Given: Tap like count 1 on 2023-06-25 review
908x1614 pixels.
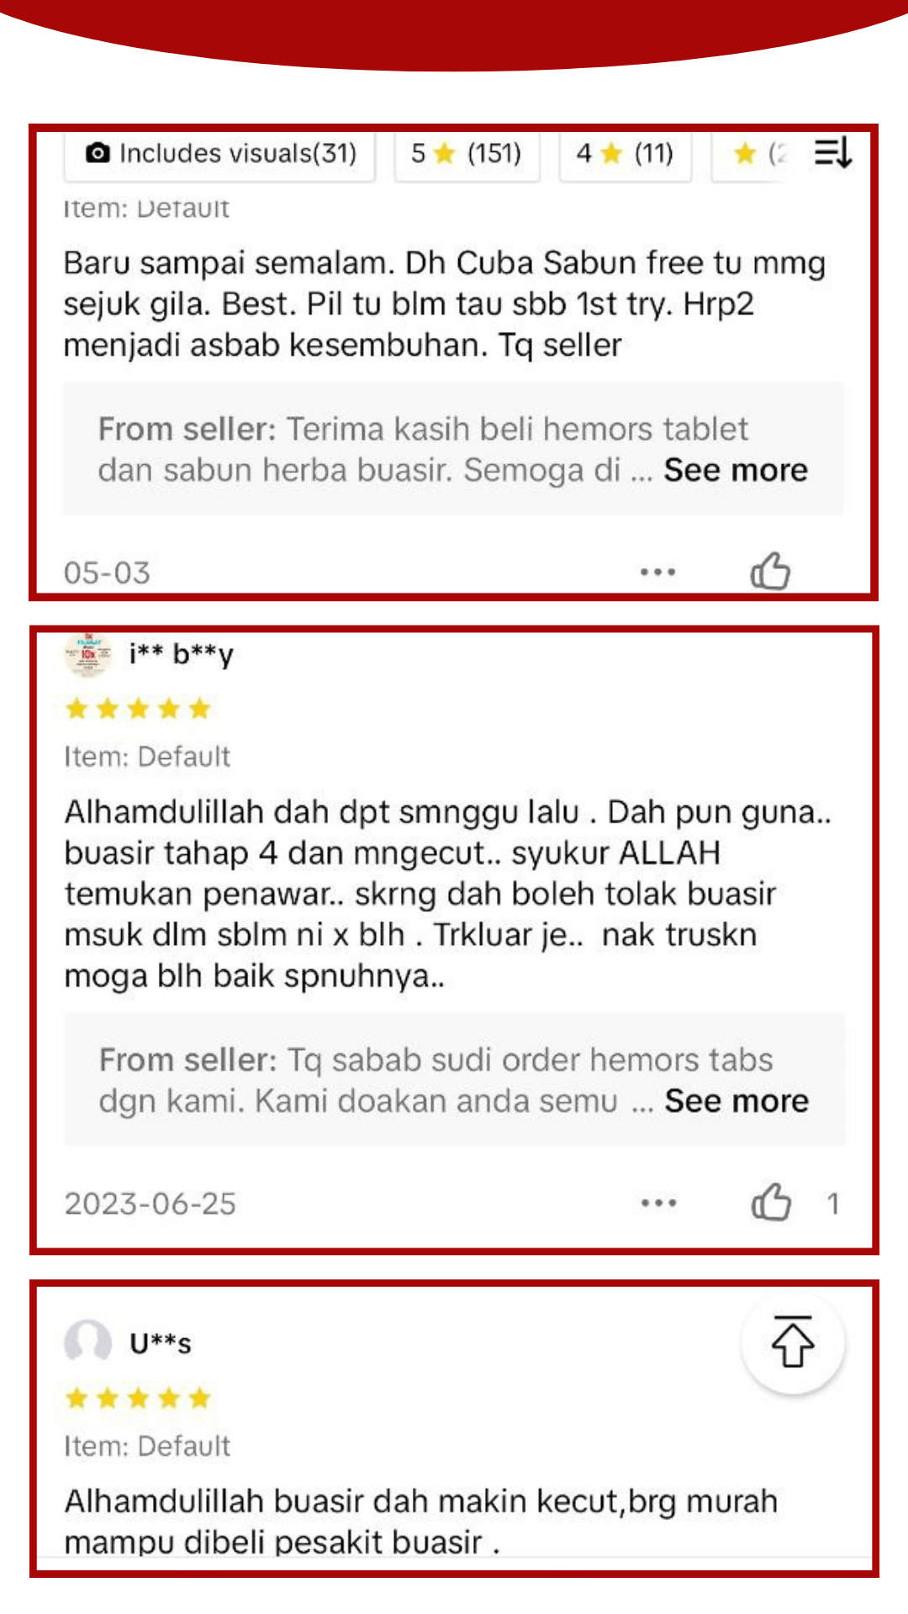Looking at the screenshot, I should tap(832, 1204).
